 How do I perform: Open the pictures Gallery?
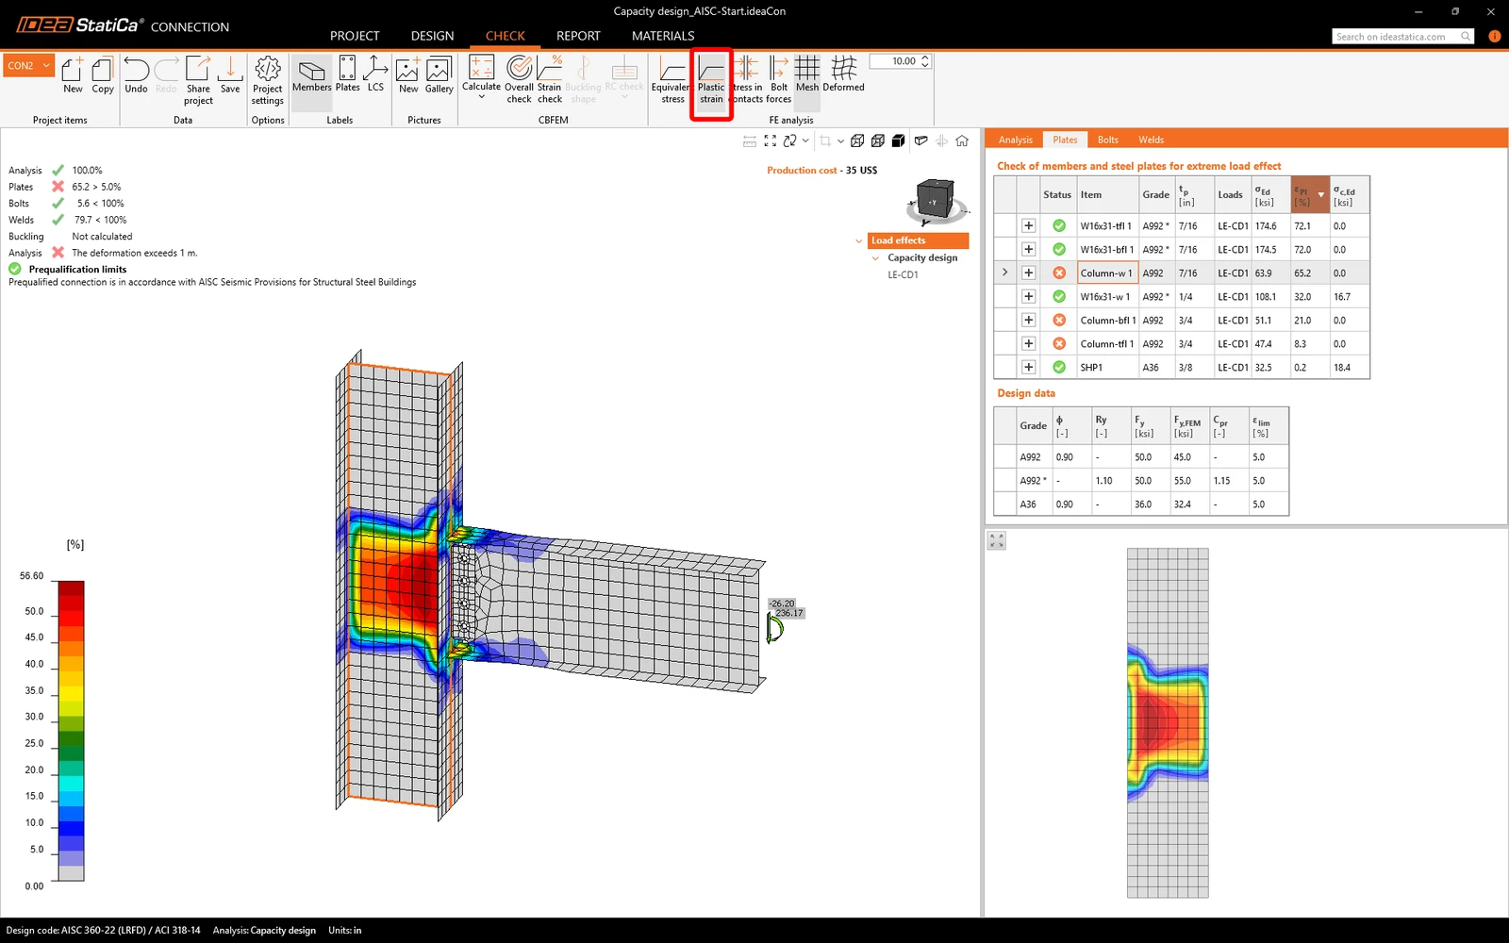(439, 74)
